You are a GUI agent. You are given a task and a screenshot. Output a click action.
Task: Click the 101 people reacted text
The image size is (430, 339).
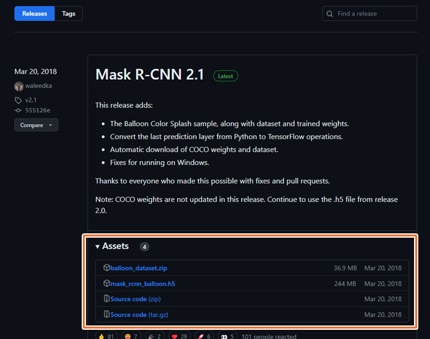(269, 336)
